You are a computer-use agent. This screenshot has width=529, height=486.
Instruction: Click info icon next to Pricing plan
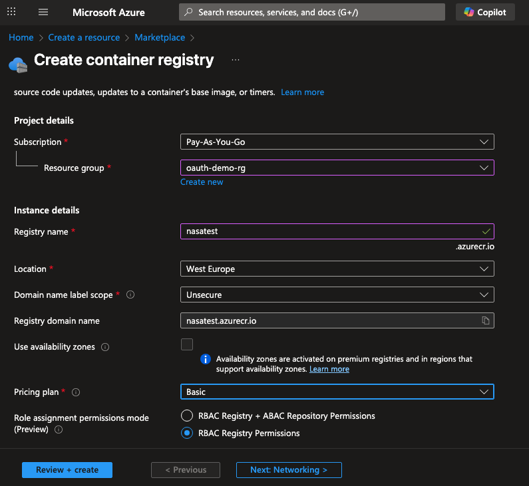(x=76, y=392)
